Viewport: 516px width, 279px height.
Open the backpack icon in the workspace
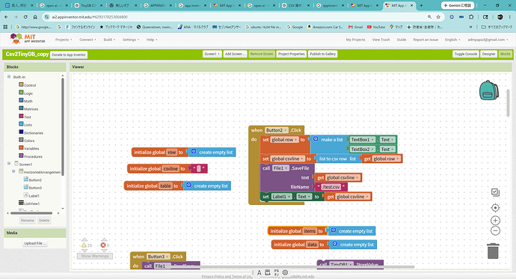point(488,91)
